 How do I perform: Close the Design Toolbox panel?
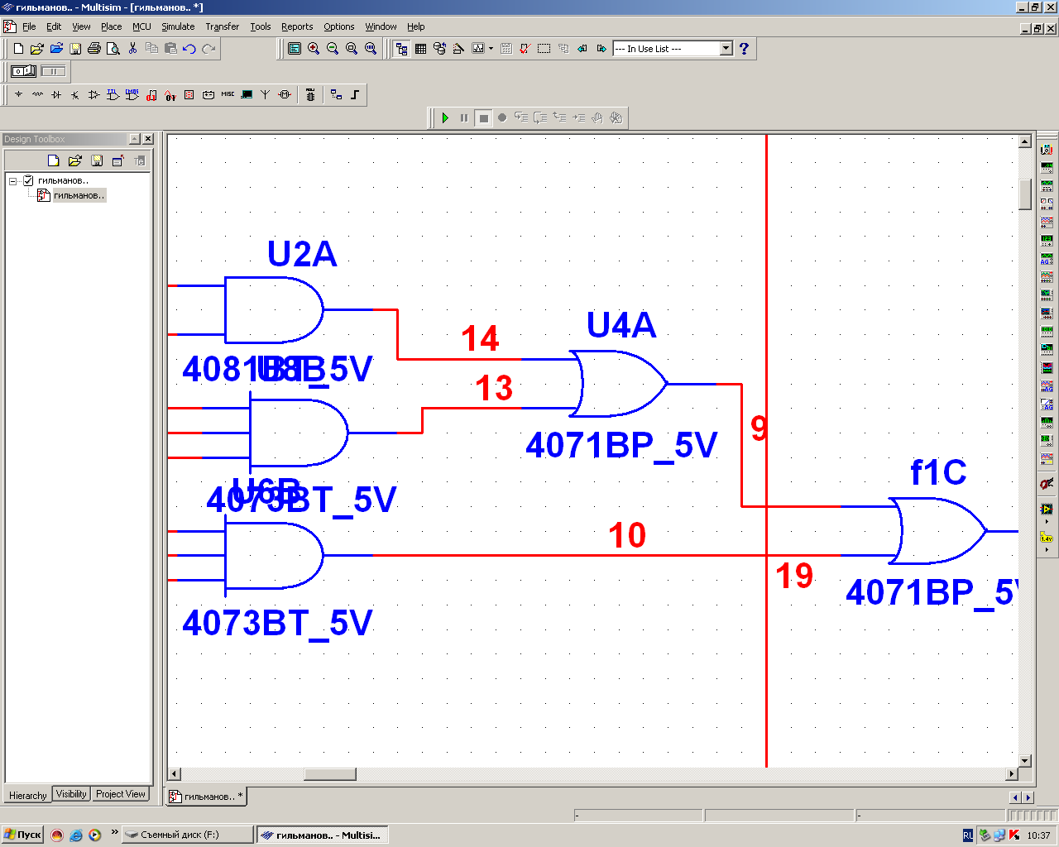tap(148, 139)
